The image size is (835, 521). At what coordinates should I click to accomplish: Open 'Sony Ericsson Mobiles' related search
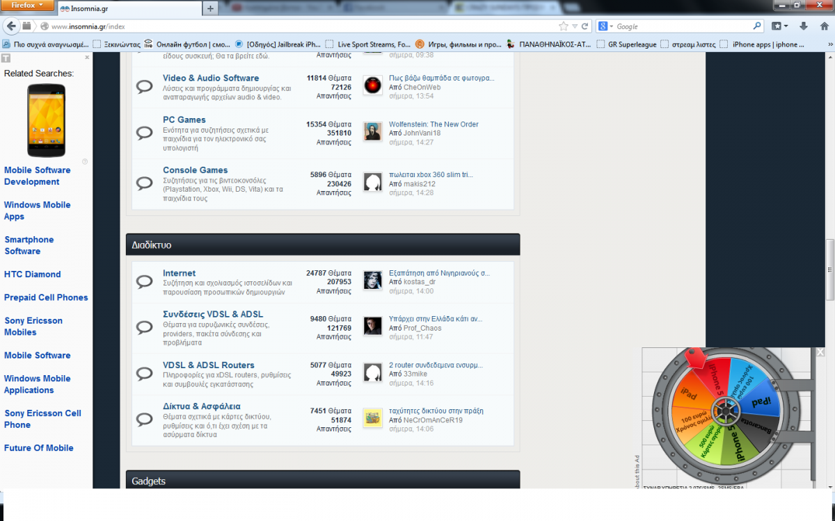(x=33, y=326)
